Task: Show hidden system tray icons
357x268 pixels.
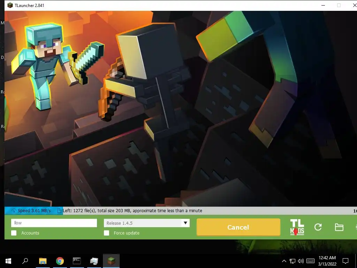Action: point(284,261)
